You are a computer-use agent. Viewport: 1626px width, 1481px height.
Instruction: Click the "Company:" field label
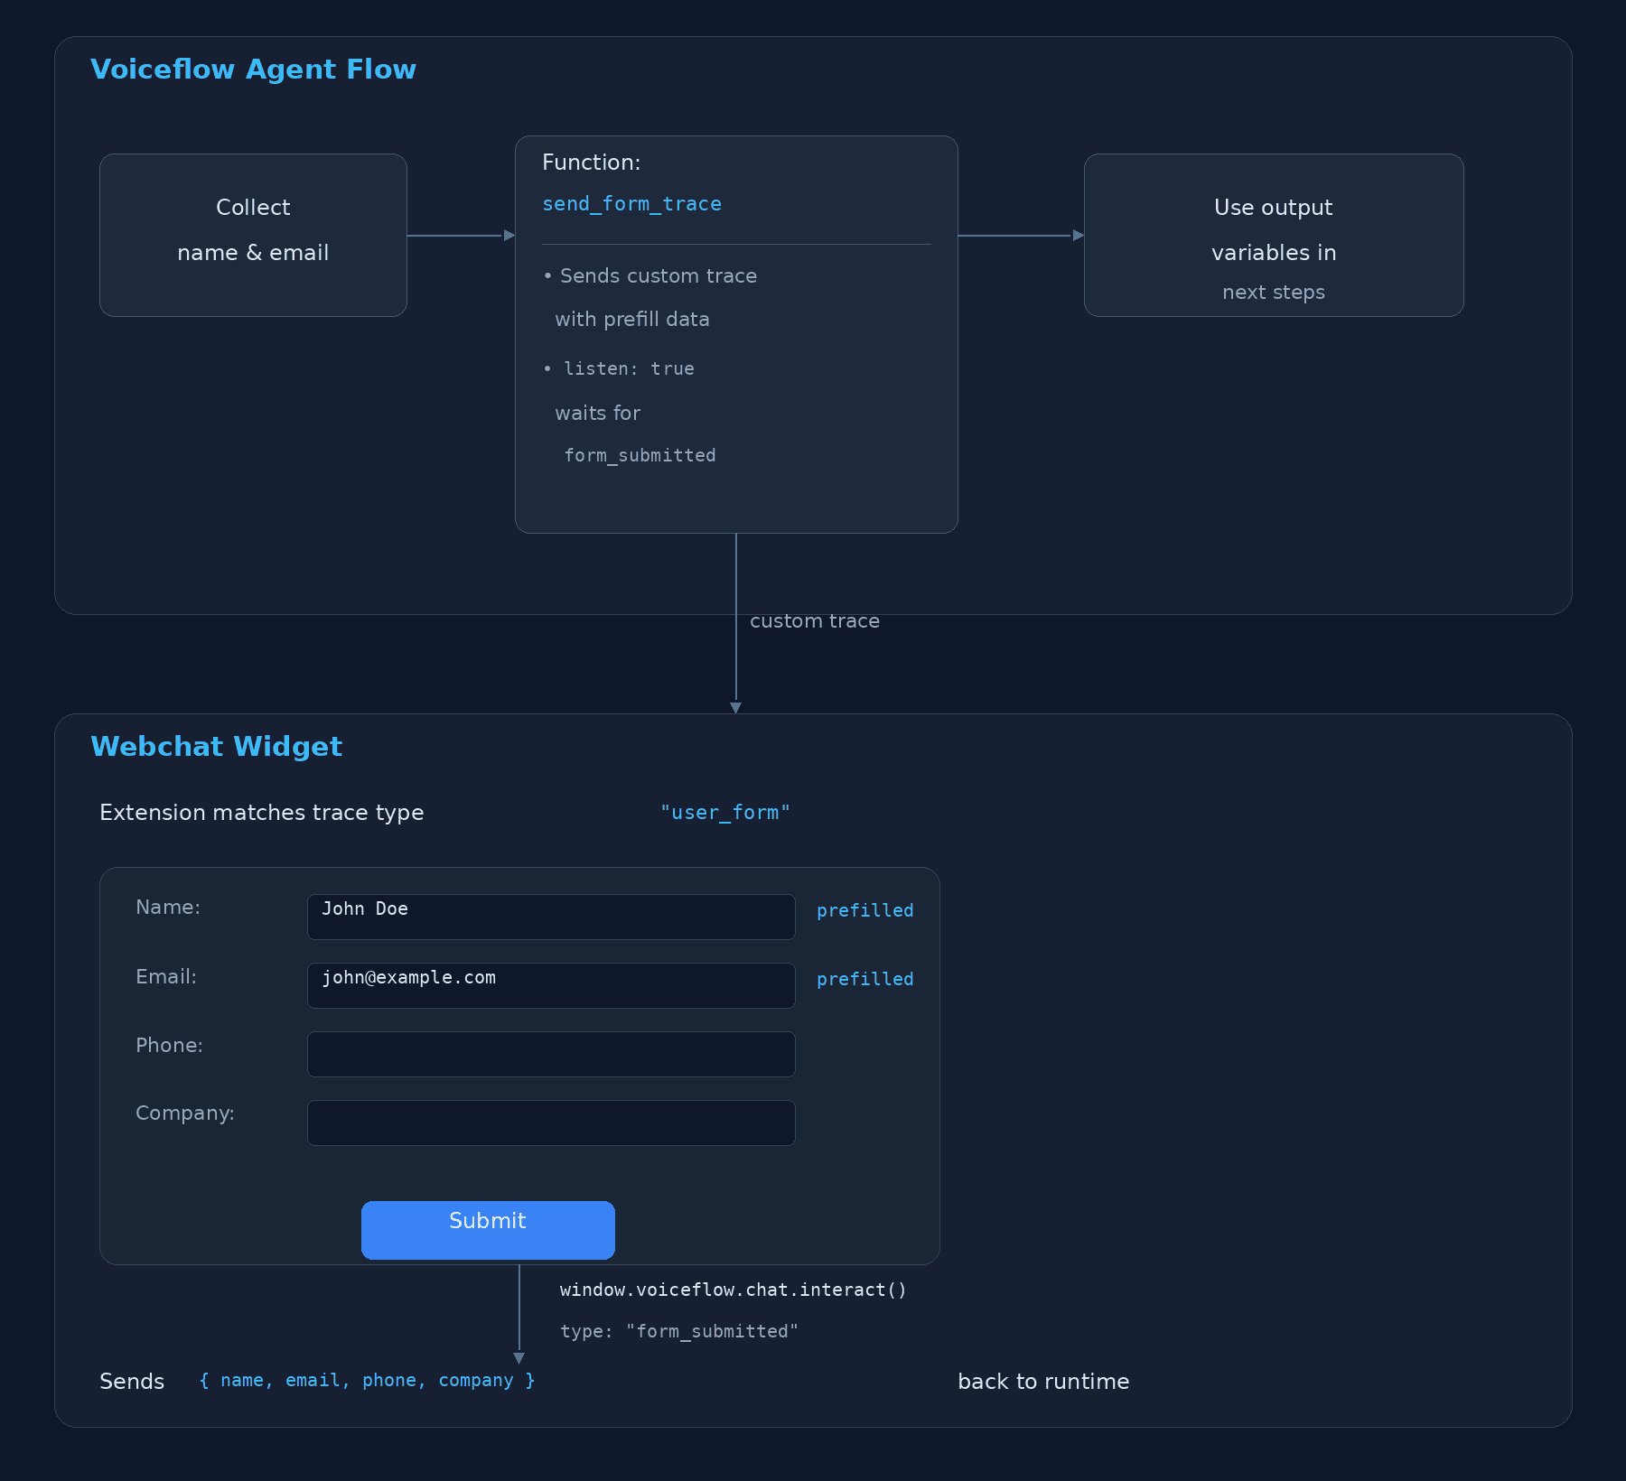point(185,1113)
